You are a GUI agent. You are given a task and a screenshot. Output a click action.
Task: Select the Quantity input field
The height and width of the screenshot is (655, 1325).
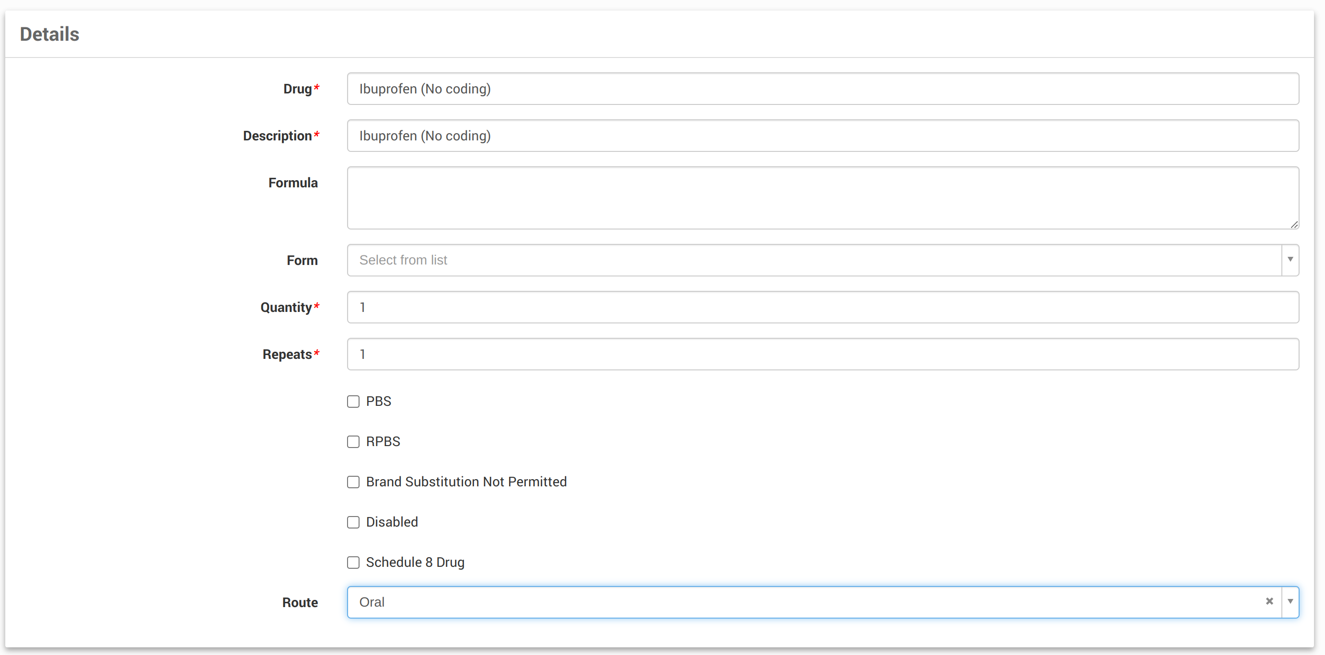point(822,308)
